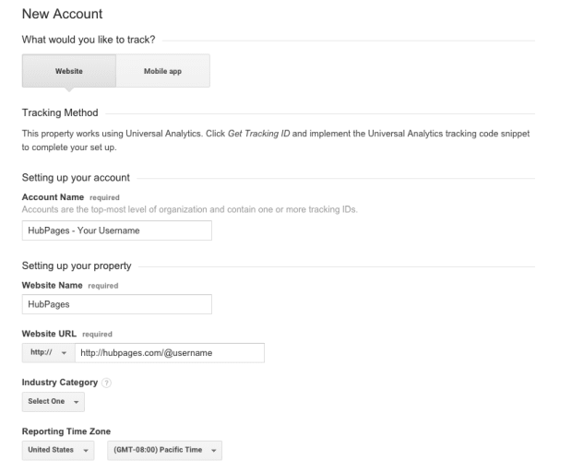Click into the Account Name text field

pyautogui.click(x=117, y=230)
